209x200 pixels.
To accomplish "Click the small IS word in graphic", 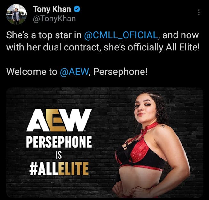I will (x=59, y=155).
